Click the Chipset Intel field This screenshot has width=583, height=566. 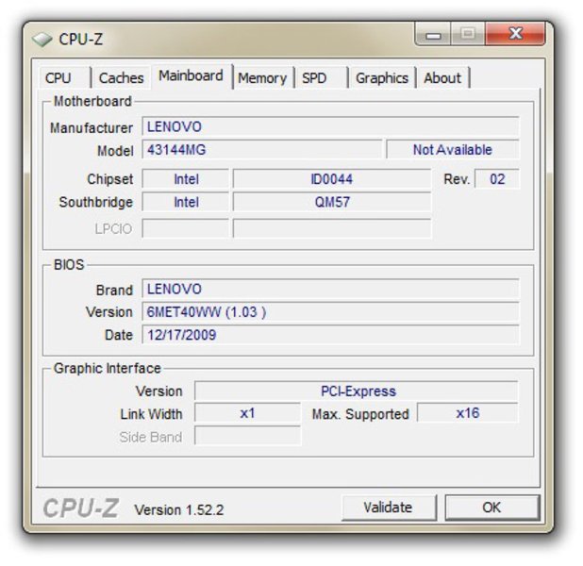(x=186, y=179)
